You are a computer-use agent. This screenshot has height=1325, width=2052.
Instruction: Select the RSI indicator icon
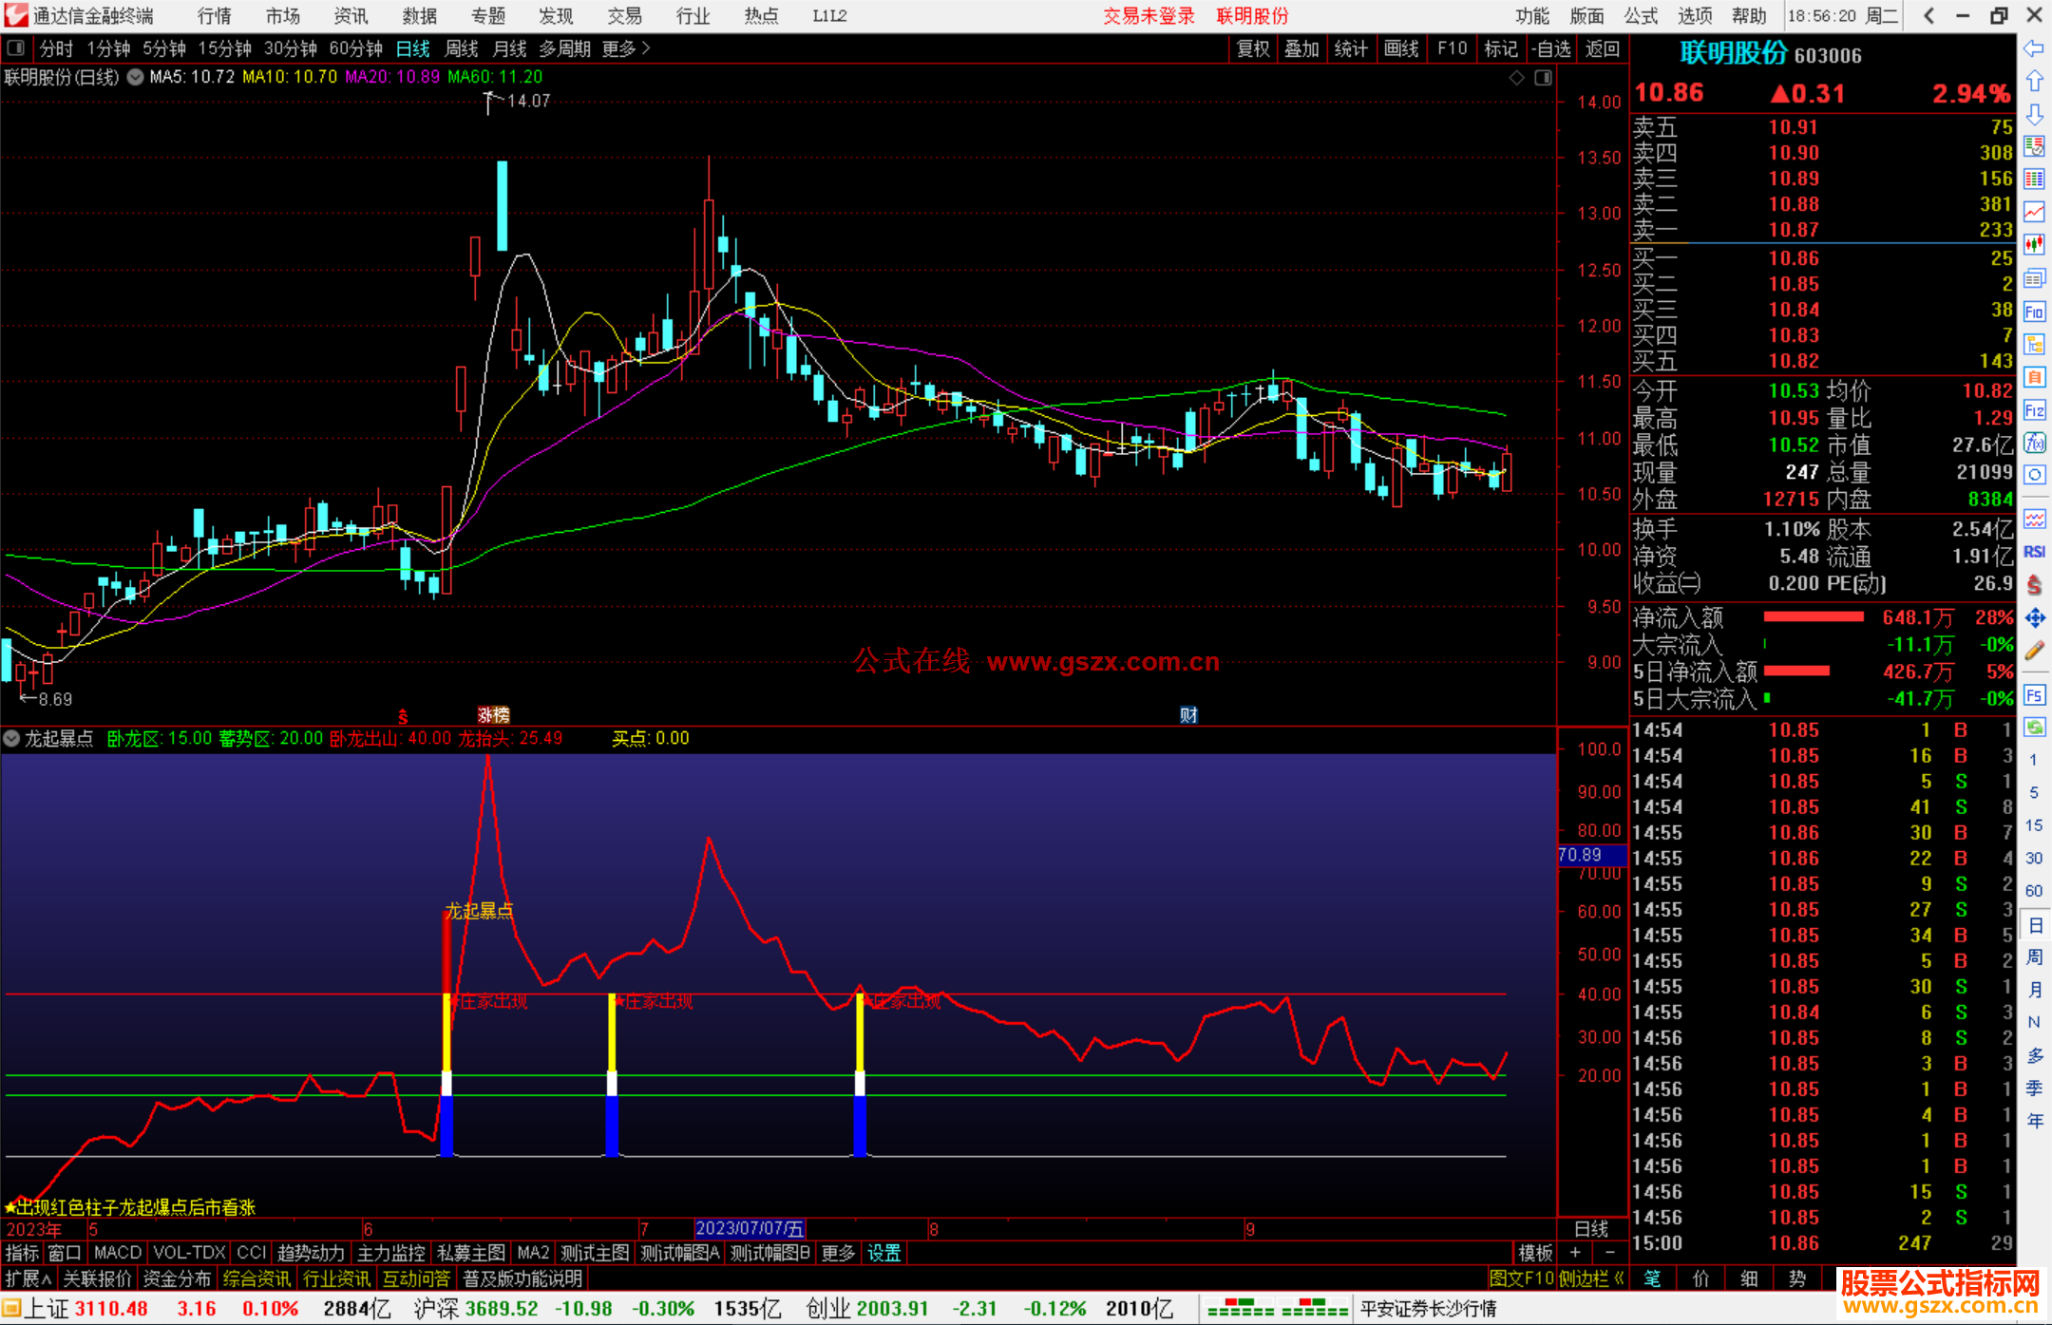(x=2034, y=552)
